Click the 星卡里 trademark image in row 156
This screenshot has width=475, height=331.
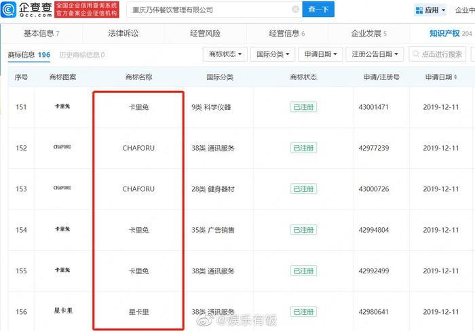click(x=62, y=311)
